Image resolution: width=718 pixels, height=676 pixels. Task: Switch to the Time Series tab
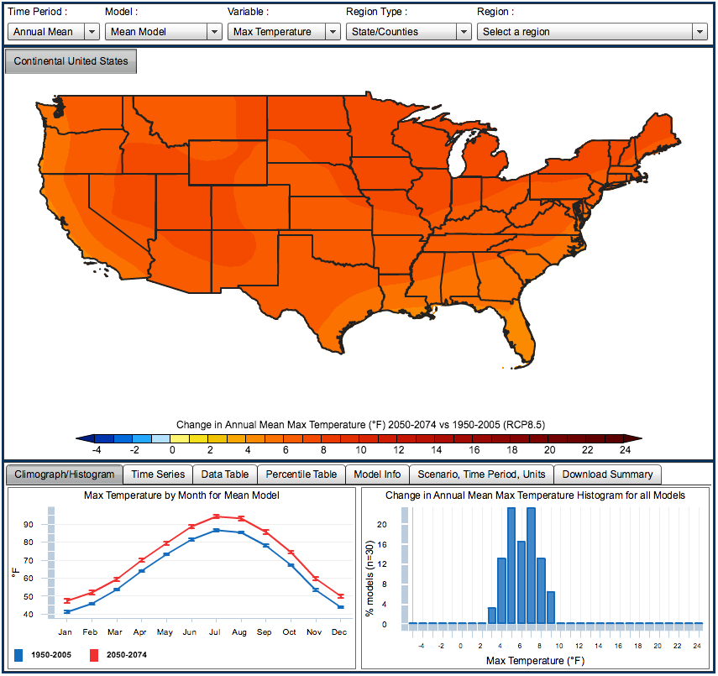pos(158,474)
